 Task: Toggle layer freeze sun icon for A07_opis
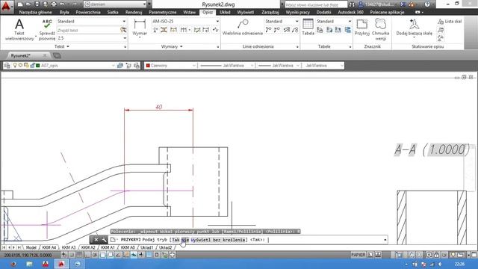click(x=20, y=65)
